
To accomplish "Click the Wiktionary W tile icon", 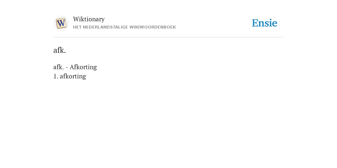I will (x=61, y=23).
